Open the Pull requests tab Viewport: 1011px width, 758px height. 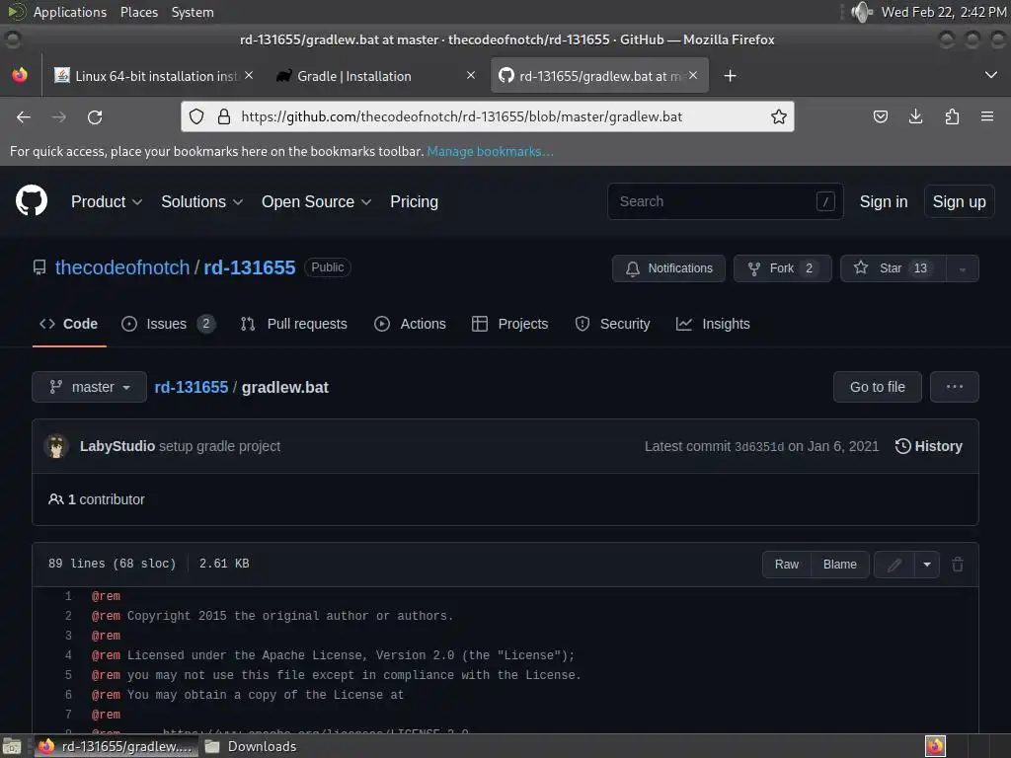click(x=293, y=324)
